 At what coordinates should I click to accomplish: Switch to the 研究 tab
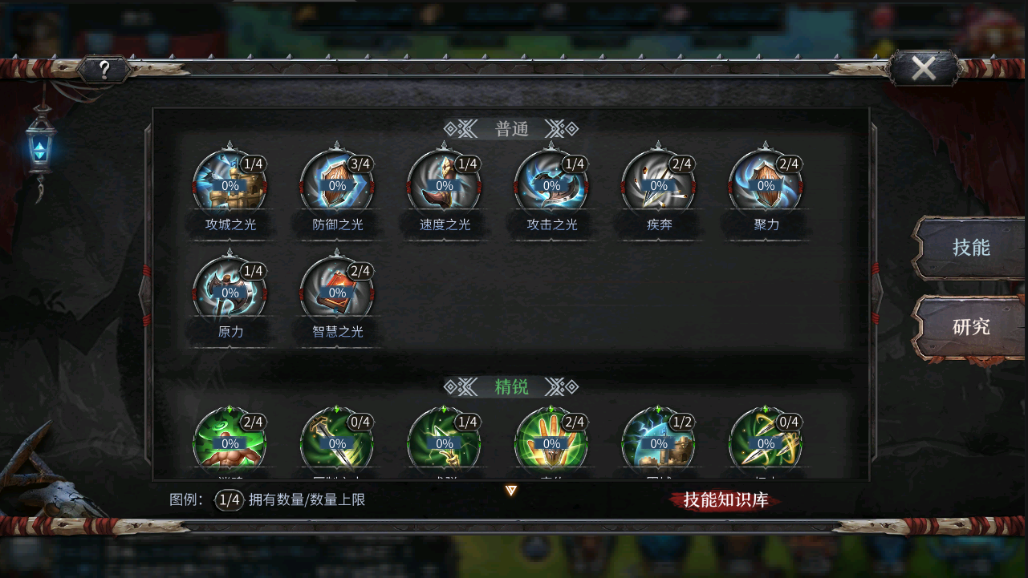[971, 327]
